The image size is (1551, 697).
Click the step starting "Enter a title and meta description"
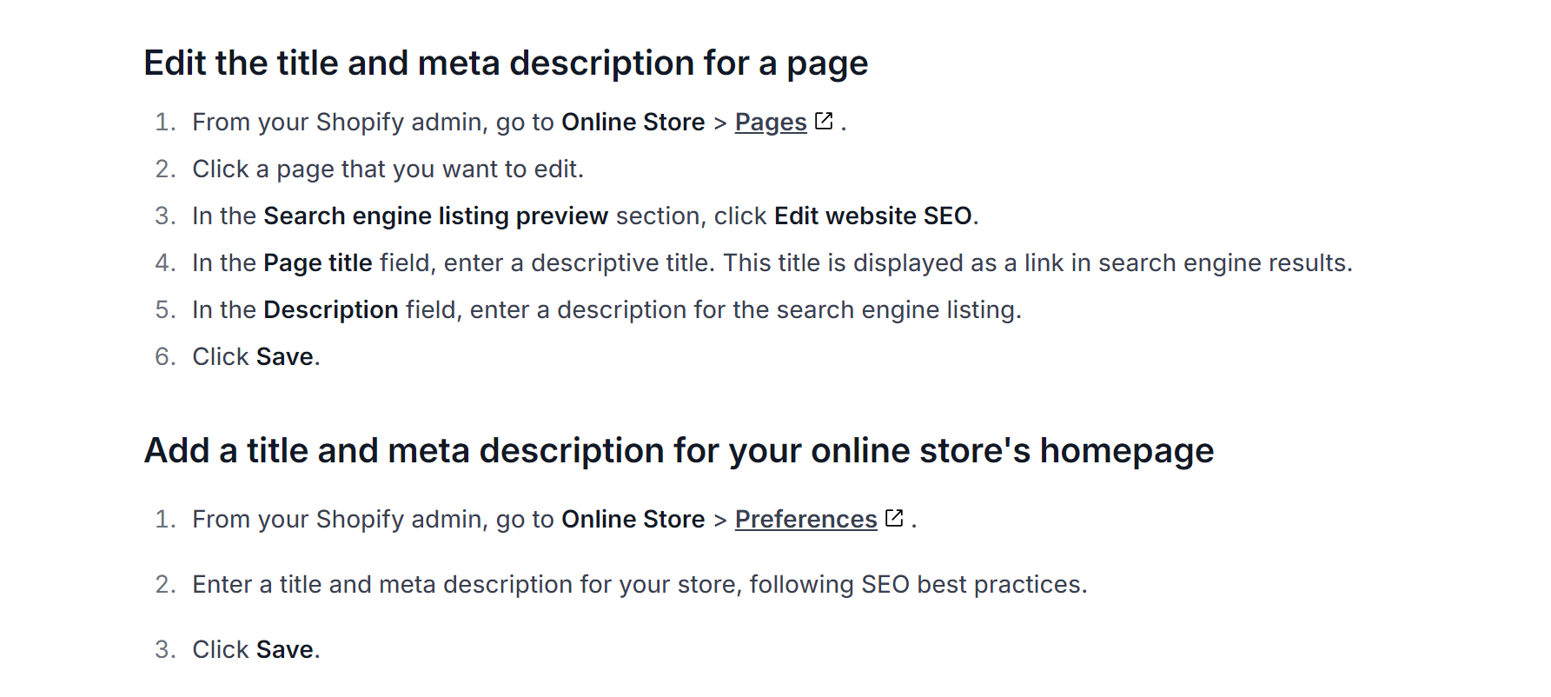639,585
